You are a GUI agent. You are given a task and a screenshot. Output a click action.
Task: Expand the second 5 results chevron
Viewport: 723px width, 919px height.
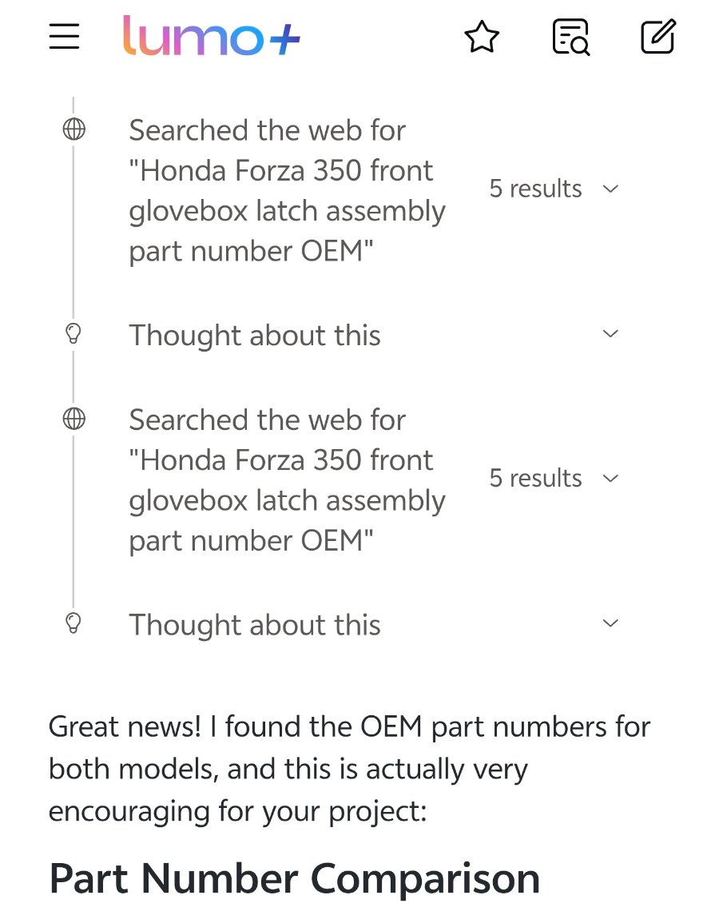pos(610,479)
